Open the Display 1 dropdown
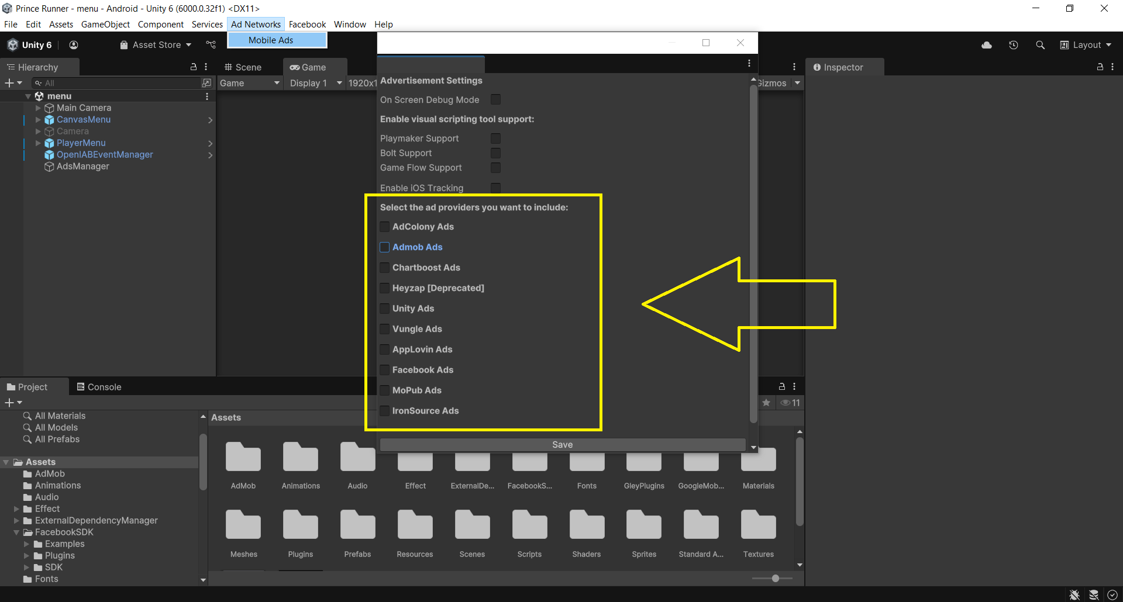The width and height of the screenshot is (1123, 602). (315, 83)
